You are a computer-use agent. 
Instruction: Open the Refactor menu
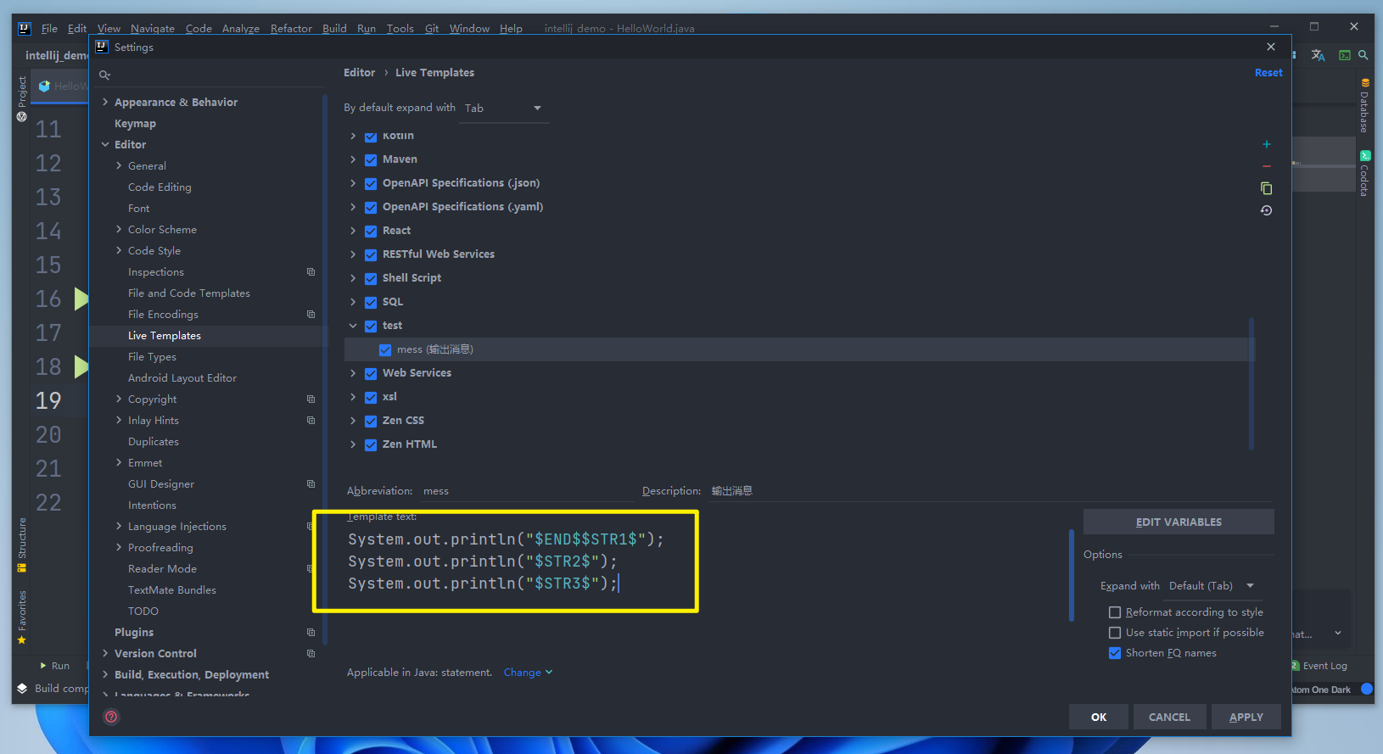pyautogui.click(x=291, y=28)
